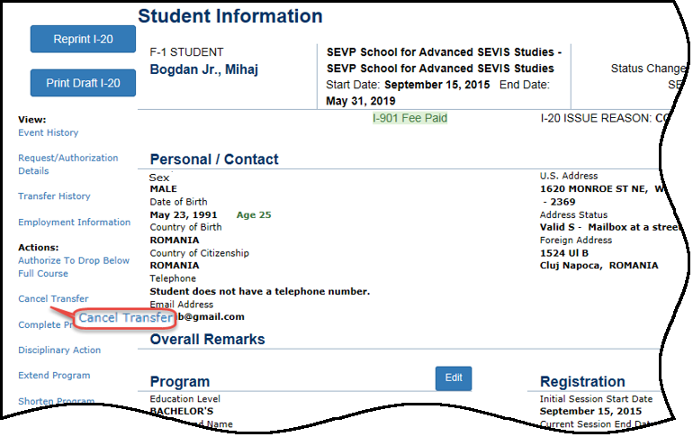This screenshot has height=437, width=693.
Task: Click the Address Status label
Action: [x=573, y=215]
